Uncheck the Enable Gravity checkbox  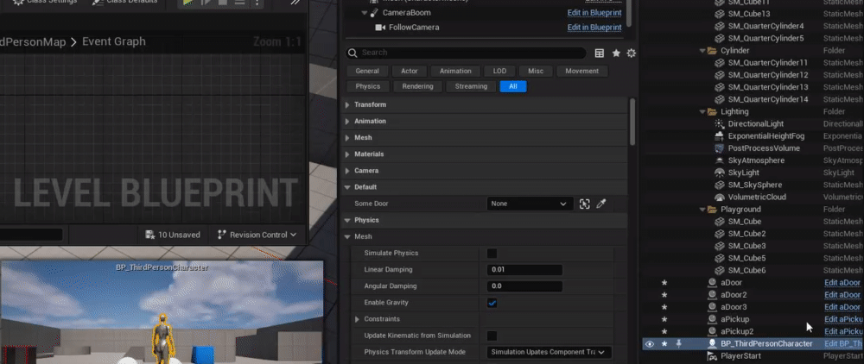tap(492, 303)
